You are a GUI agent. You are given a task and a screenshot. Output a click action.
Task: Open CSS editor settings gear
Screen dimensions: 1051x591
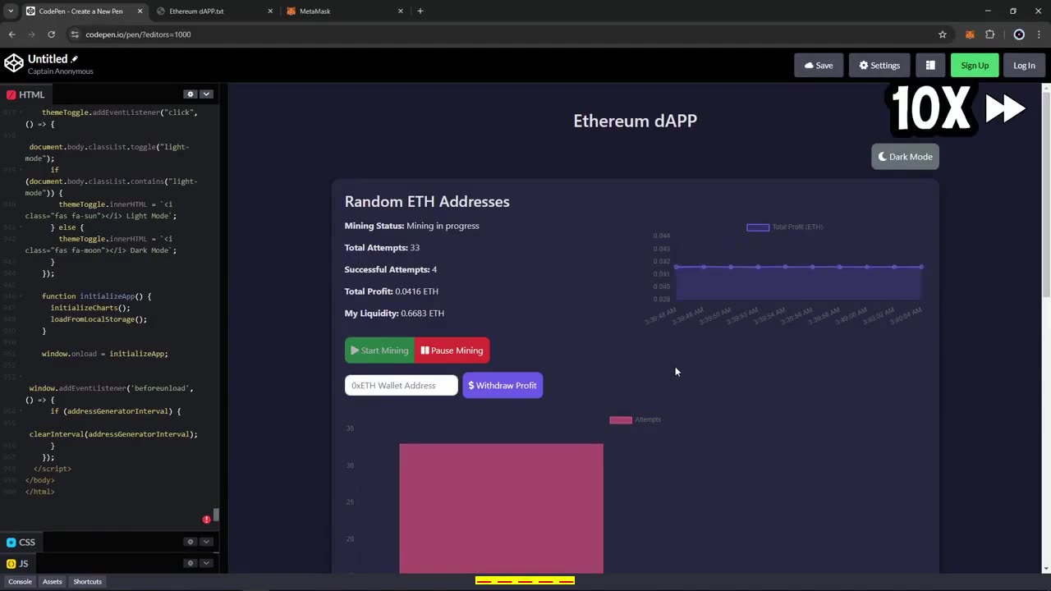[x=190, y=542]
